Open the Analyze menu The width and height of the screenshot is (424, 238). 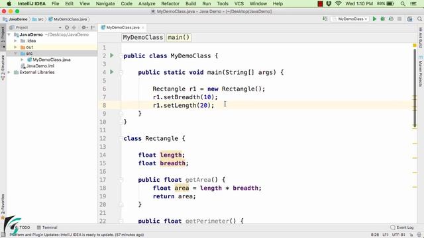coord(147,4)
